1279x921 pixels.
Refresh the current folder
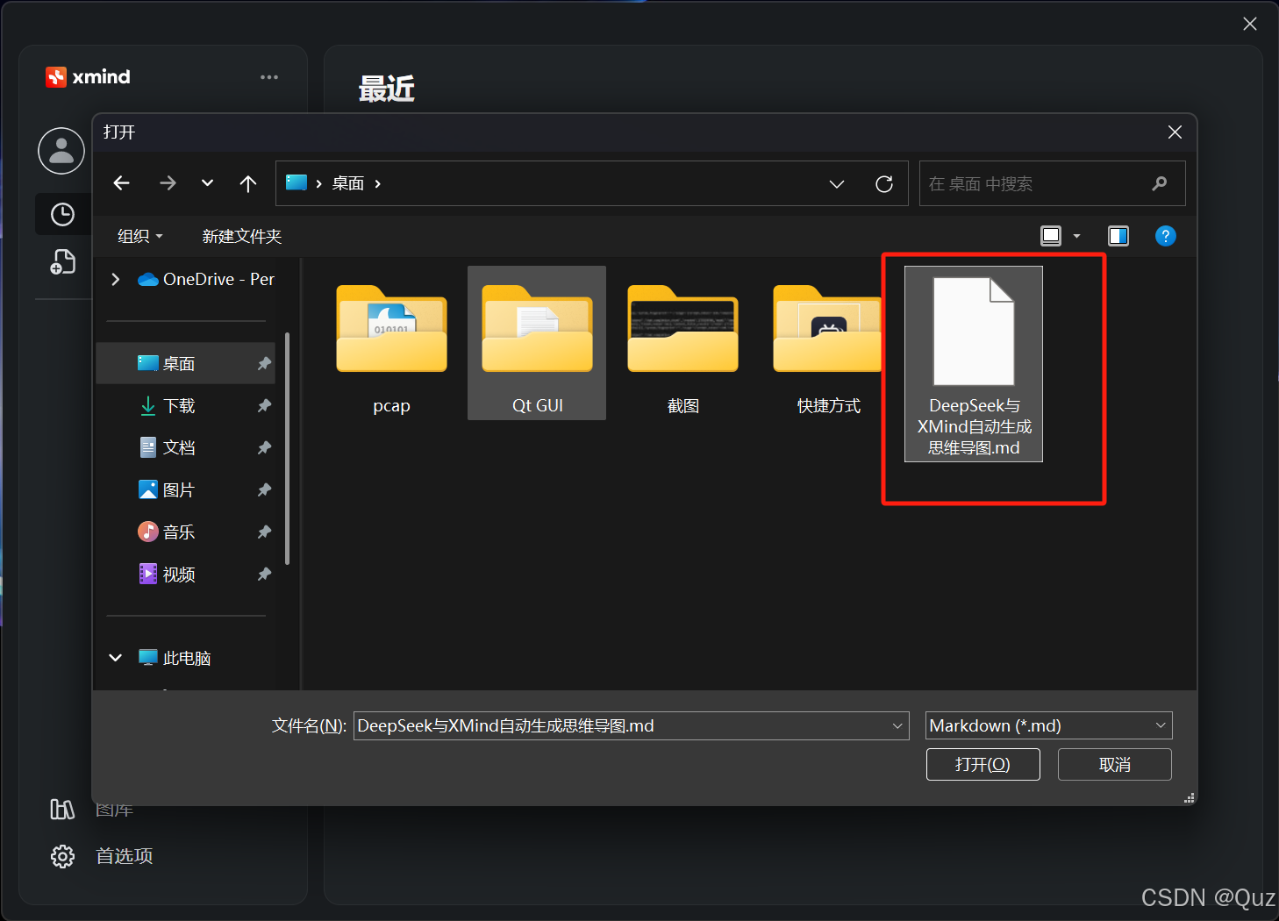[x=884, y=183]
